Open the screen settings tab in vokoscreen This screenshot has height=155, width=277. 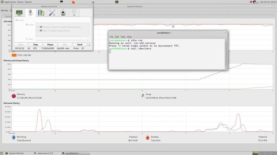point(19,12)
